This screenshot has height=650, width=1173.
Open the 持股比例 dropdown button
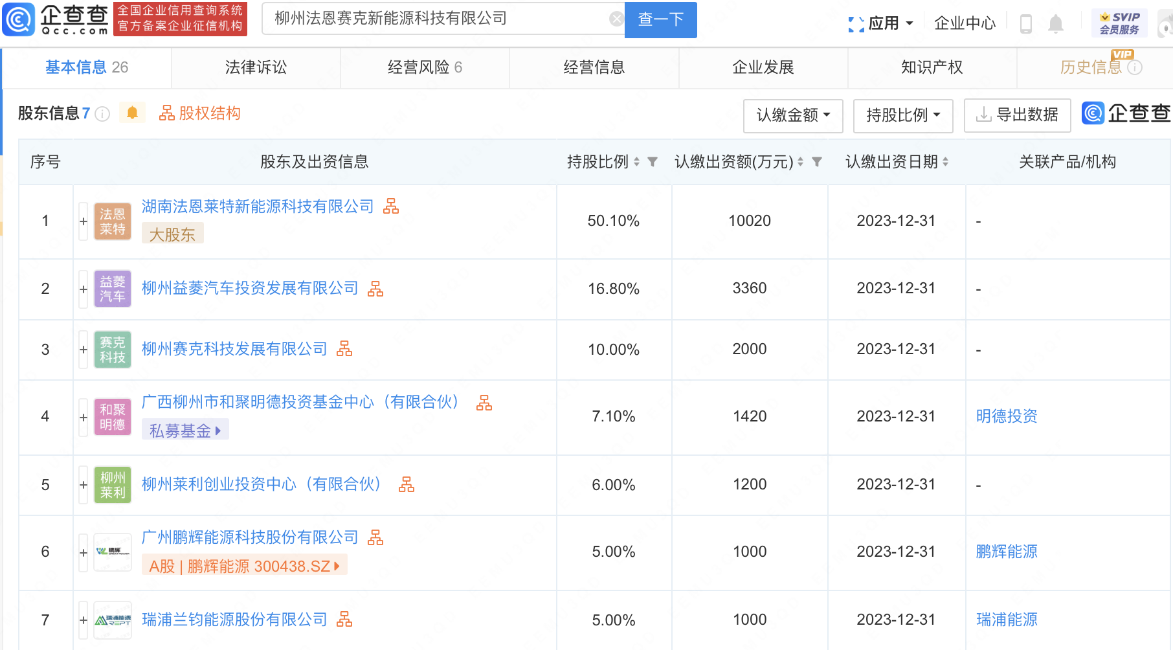click(903, 116)
